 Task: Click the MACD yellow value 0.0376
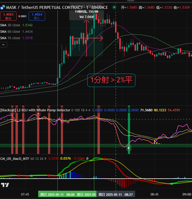click(66, 159)
